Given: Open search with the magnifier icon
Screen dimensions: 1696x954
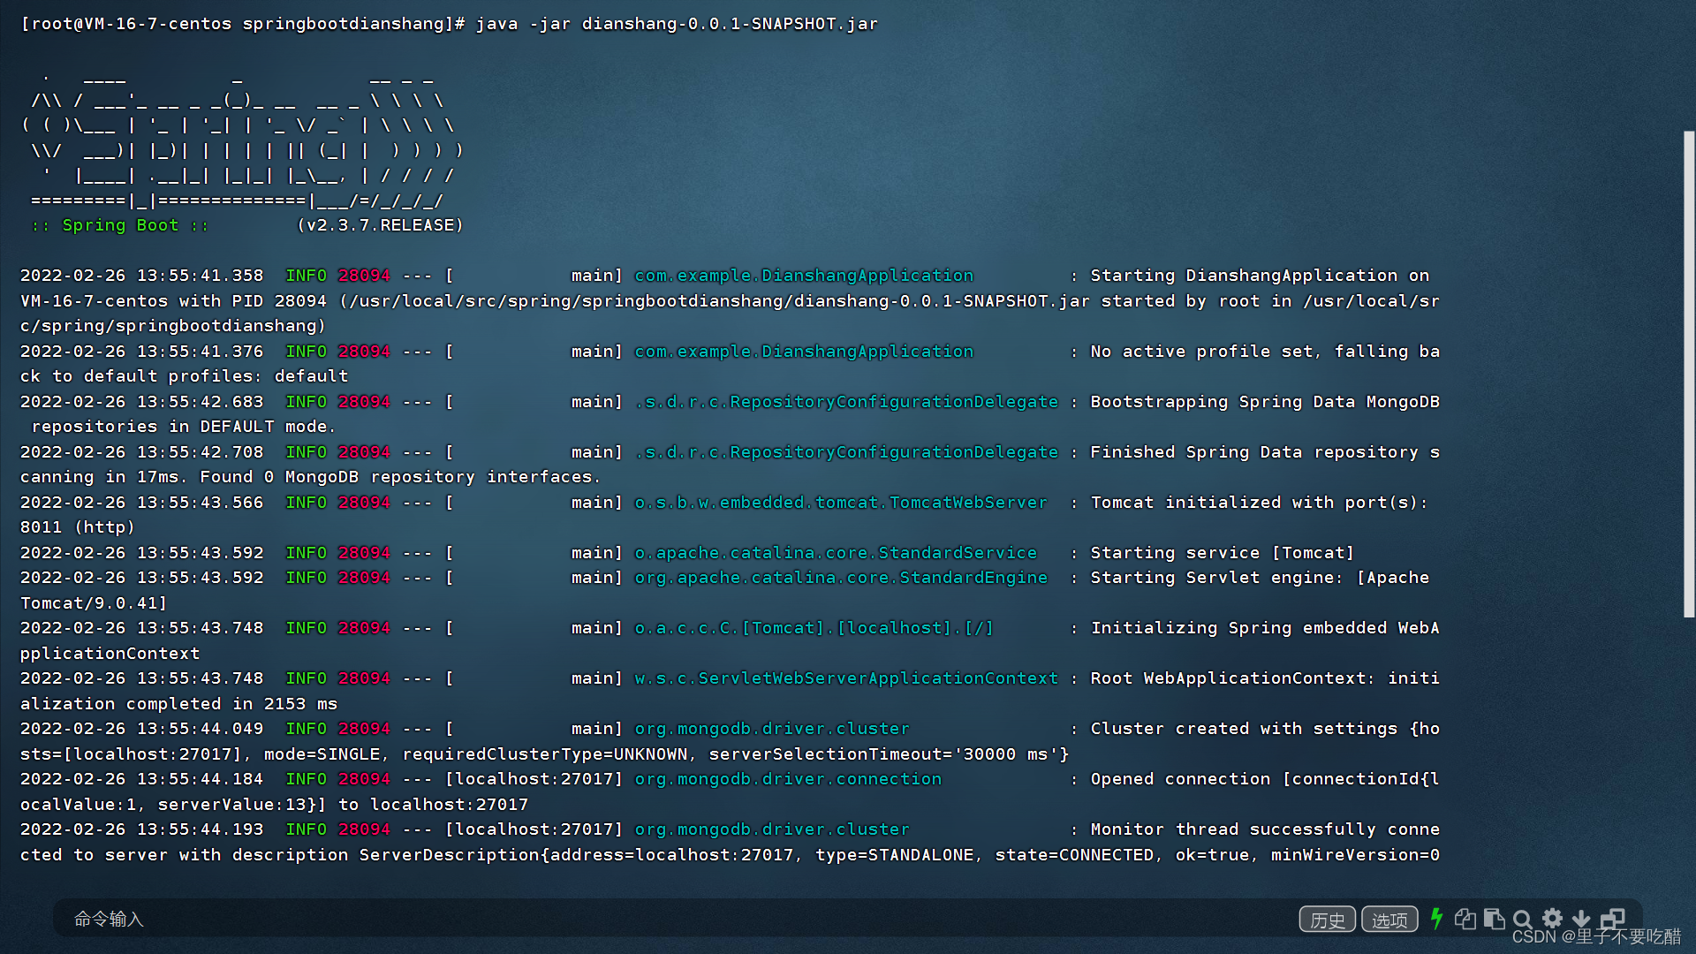Looking at the screenshot, I should click(x=1522, y=919).
